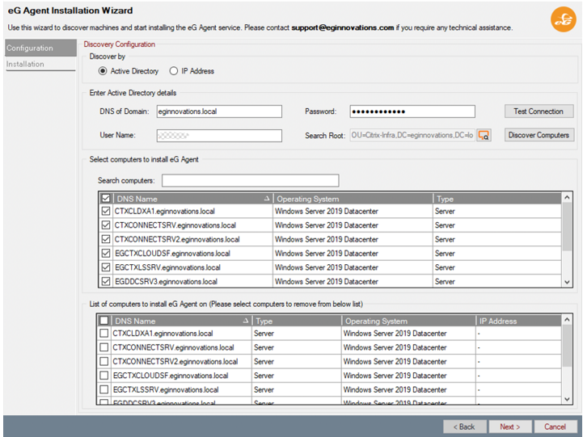Focus the Password field

[412, 111]
